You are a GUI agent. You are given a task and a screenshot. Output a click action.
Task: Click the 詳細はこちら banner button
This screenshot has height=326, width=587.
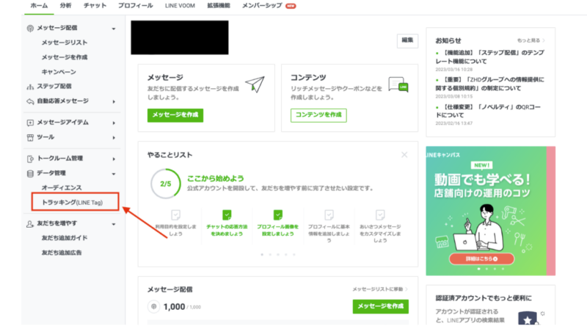pos(481,259)
